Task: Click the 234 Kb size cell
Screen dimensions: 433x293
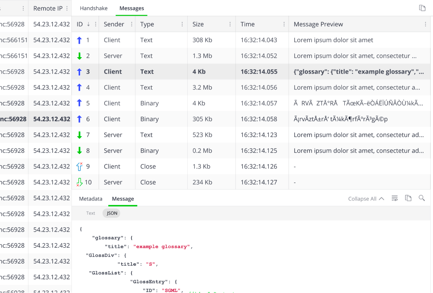Action: click(202, 182)
